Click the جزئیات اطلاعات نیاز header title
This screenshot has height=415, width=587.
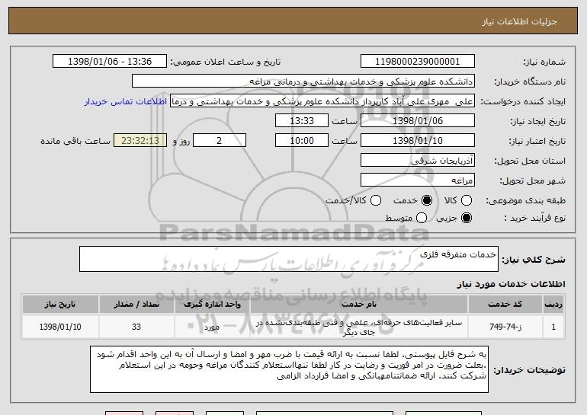pos(519,21)
